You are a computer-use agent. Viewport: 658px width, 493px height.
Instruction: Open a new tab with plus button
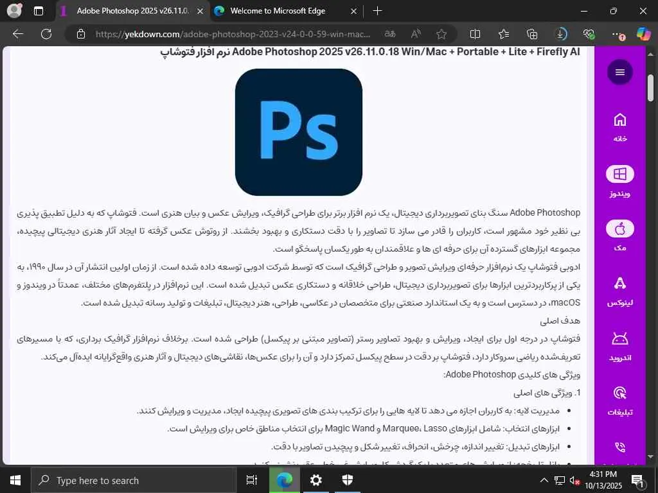click(377, 11)
